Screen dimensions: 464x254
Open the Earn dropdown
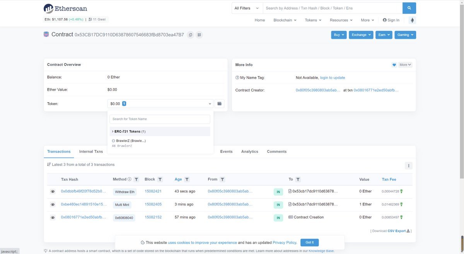[x=384, y=35]
